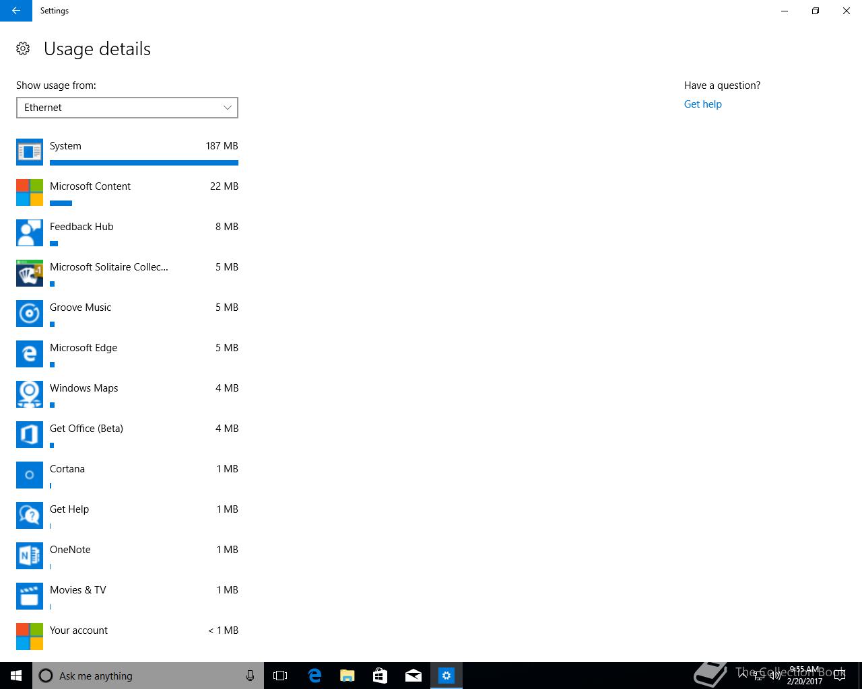
Task: Select the Microsoft Content label
Action: pos(90,186)
